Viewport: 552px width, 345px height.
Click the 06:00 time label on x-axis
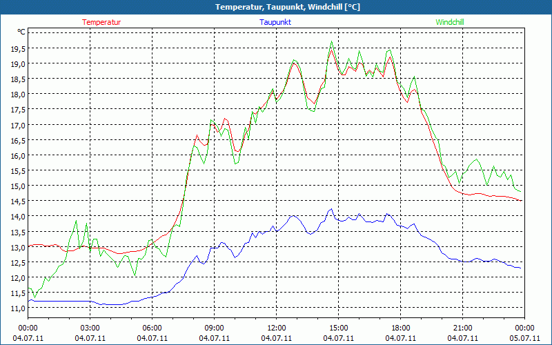tap(152, 328)
